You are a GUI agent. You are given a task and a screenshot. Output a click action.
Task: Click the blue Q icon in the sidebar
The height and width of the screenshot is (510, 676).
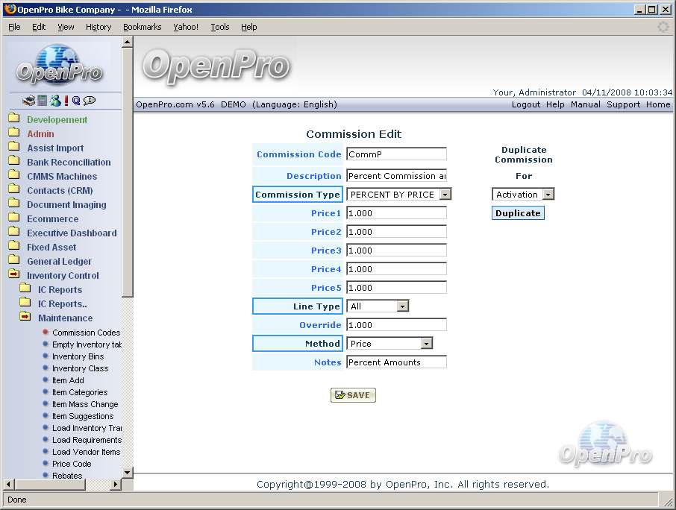coord(76,101)
